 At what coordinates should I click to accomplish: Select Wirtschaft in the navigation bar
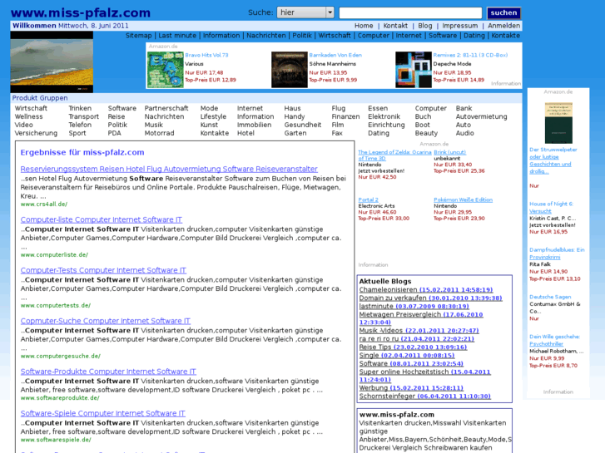click(335, 36)
